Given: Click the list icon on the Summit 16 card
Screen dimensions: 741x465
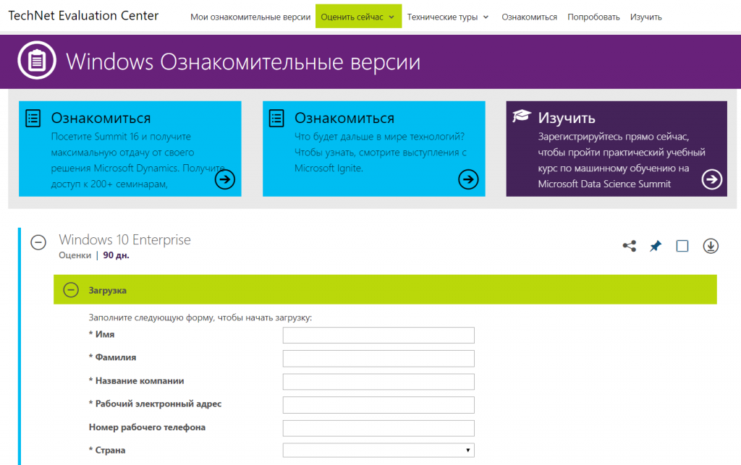Looking at the screenshot, I should coord(33,118).
